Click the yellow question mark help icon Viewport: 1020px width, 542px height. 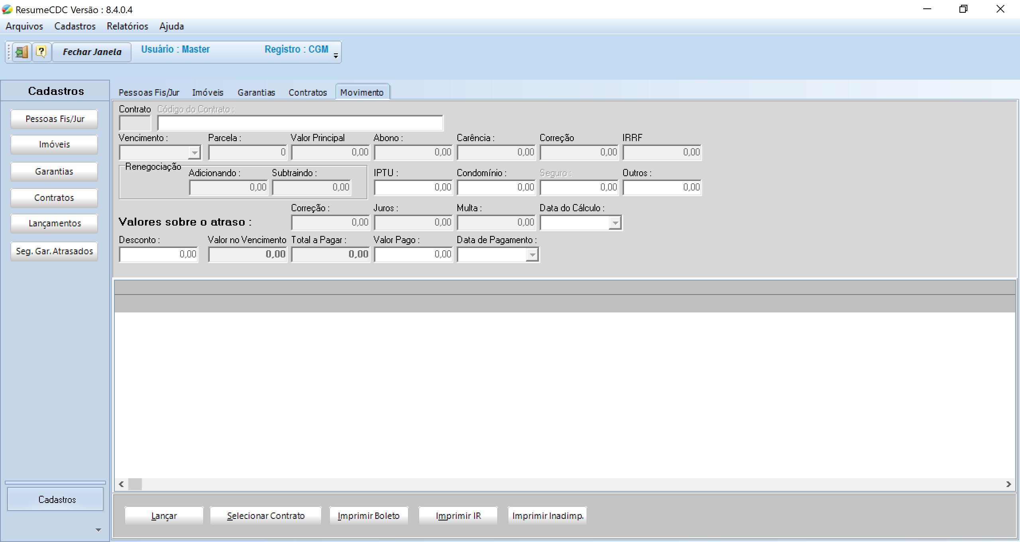coord(41,52)
